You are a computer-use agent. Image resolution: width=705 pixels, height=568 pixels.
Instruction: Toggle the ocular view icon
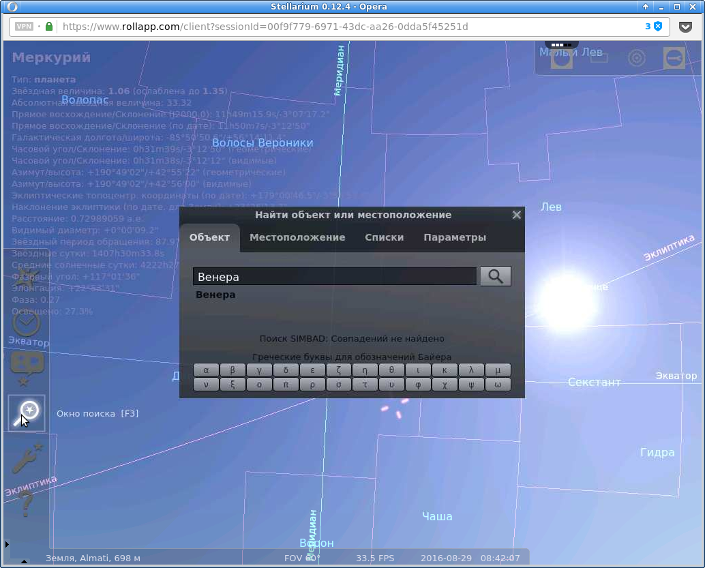coord(562,58)
